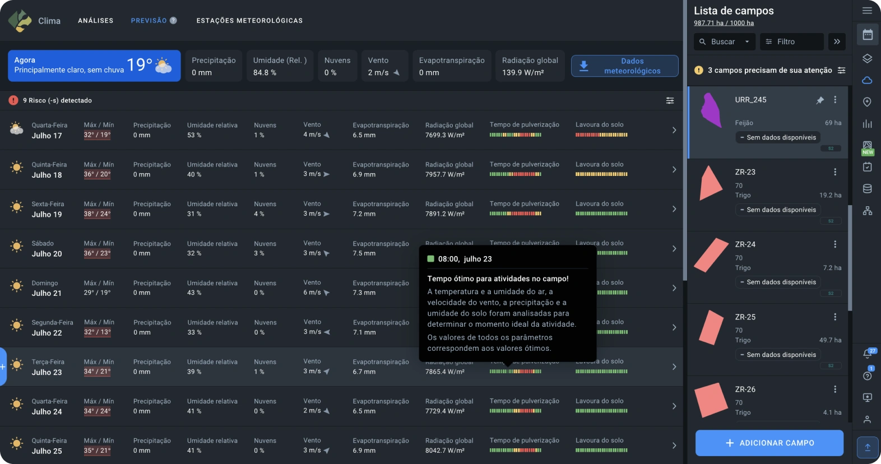Open ZR-23 three-dot options menu
The width and height of the screenshot is (881, 464).
(835, 172)
